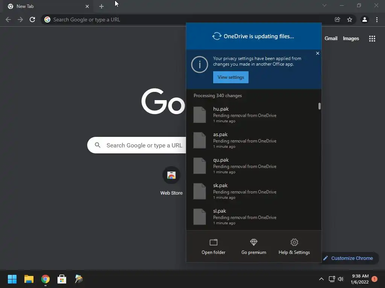Open File Explorer from taskbar
Image resolution: width=385 pixels, height=288 pixels.
coord(29,279)
